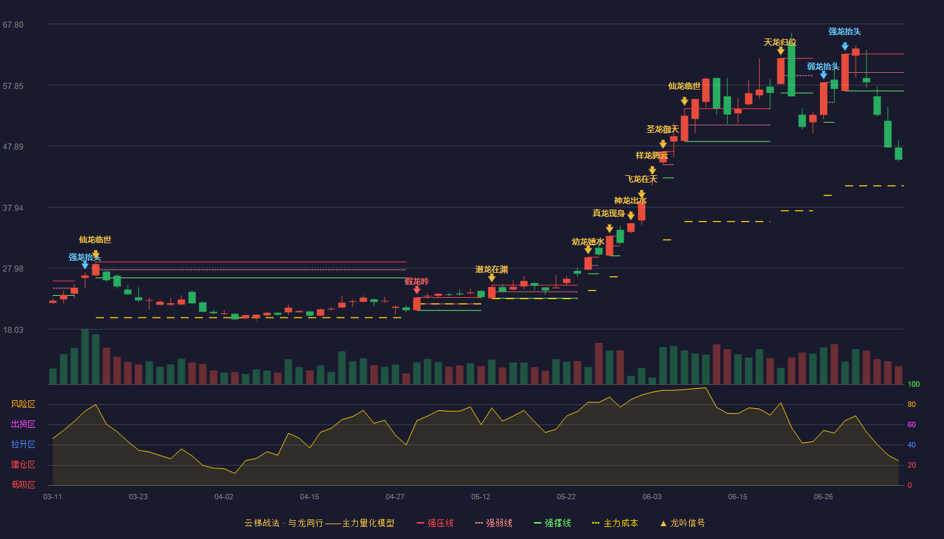Toggle the 强压线 legend series
Screen dimensions: 944x539
pos(435,523)
